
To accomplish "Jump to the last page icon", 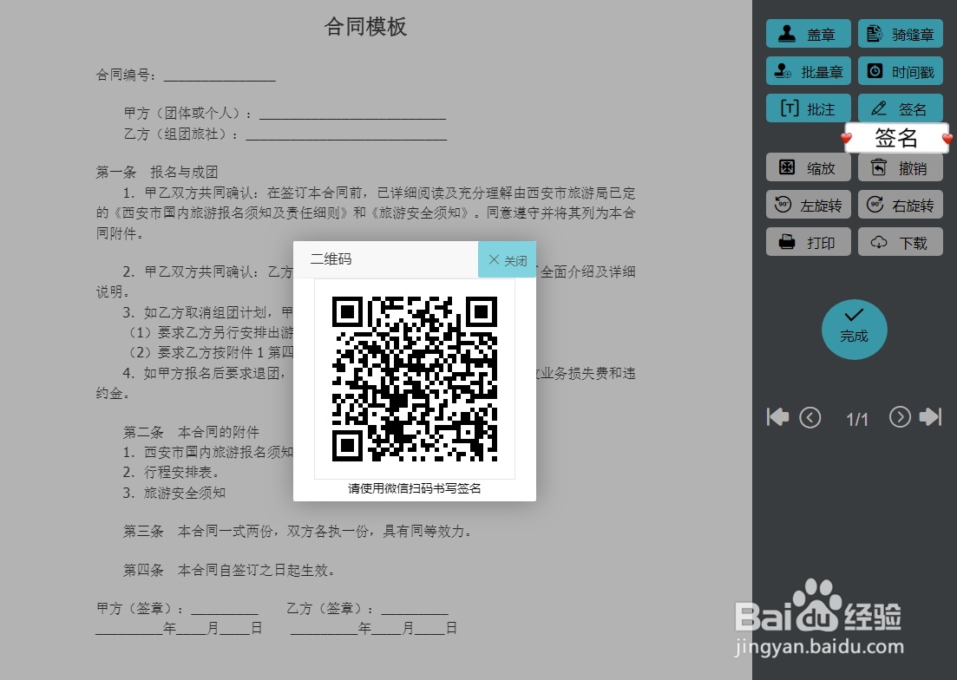I will tap(931, 417).
